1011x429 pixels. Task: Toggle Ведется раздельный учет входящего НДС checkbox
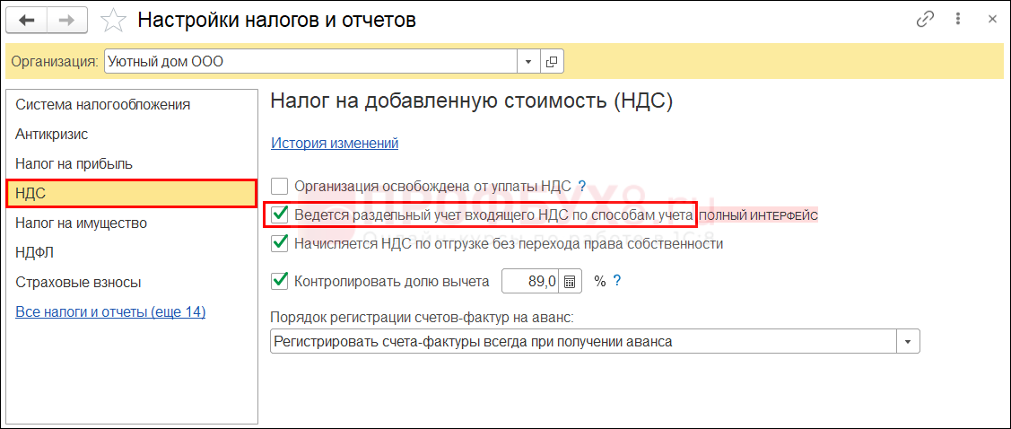coord(279,214)
